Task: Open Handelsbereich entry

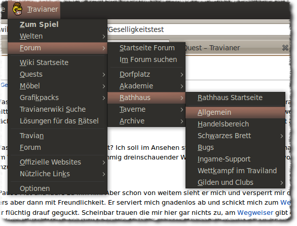Action: click(x=236, y=124)
